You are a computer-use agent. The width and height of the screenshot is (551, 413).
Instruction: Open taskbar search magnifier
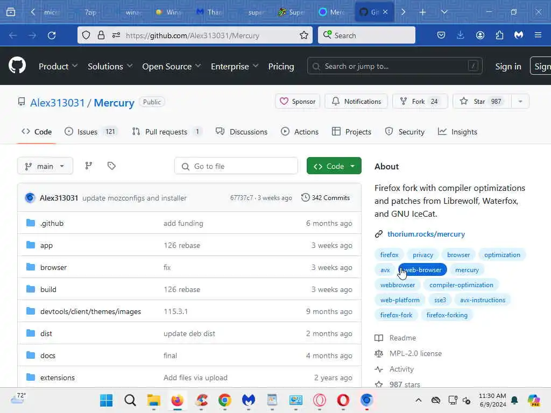pyautogui.click(x=130, y=400)
